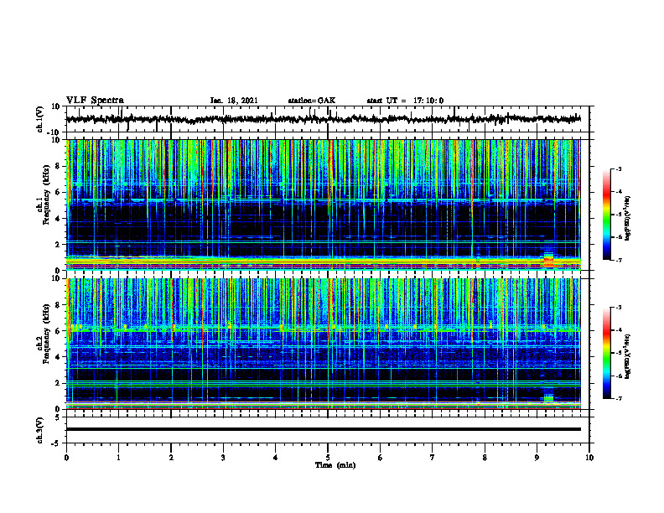Click the ch.1 spectrogram color scale bar
664x513 pixels.
click(607, 215)
